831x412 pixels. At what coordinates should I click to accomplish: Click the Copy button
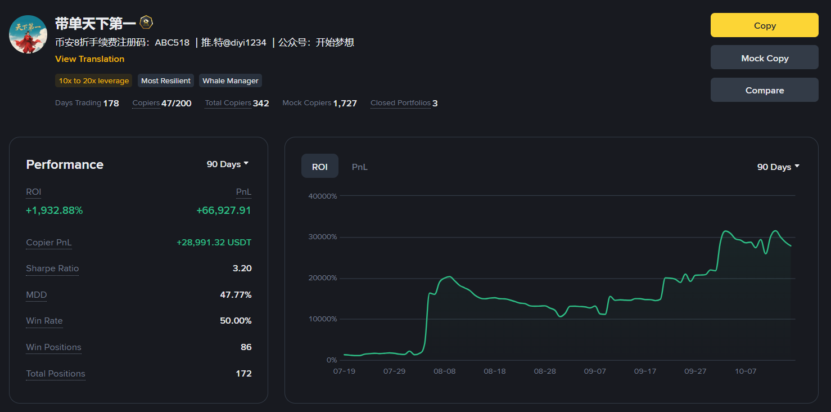coord(764,25)
